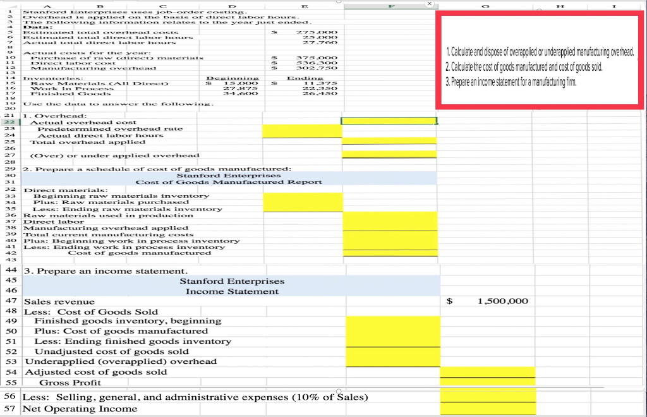This screenshot has width=647, height=417.
Task: Click the yellow cell beside Plus: Raw materials purchased
Action: coord(302,203)
